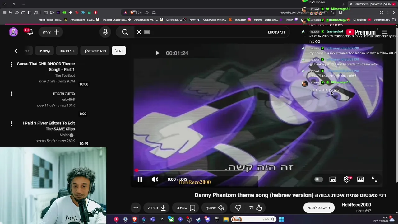
Task: Seek using the red video progress bar
Action: [x=258, y=170]
